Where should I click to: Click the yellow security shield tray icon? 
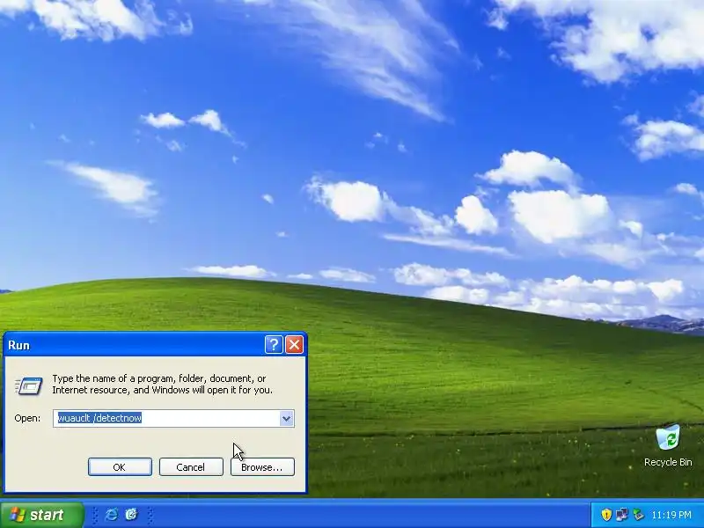tap(606, 515)
